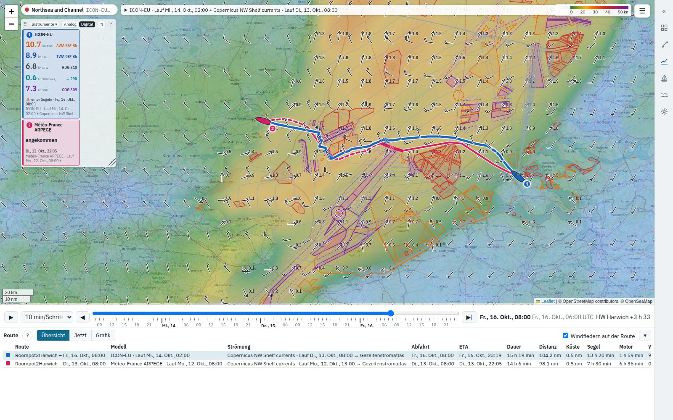
Task: Select the Übersicht tab
Action: pyautogui.click(x=53, y=335)
